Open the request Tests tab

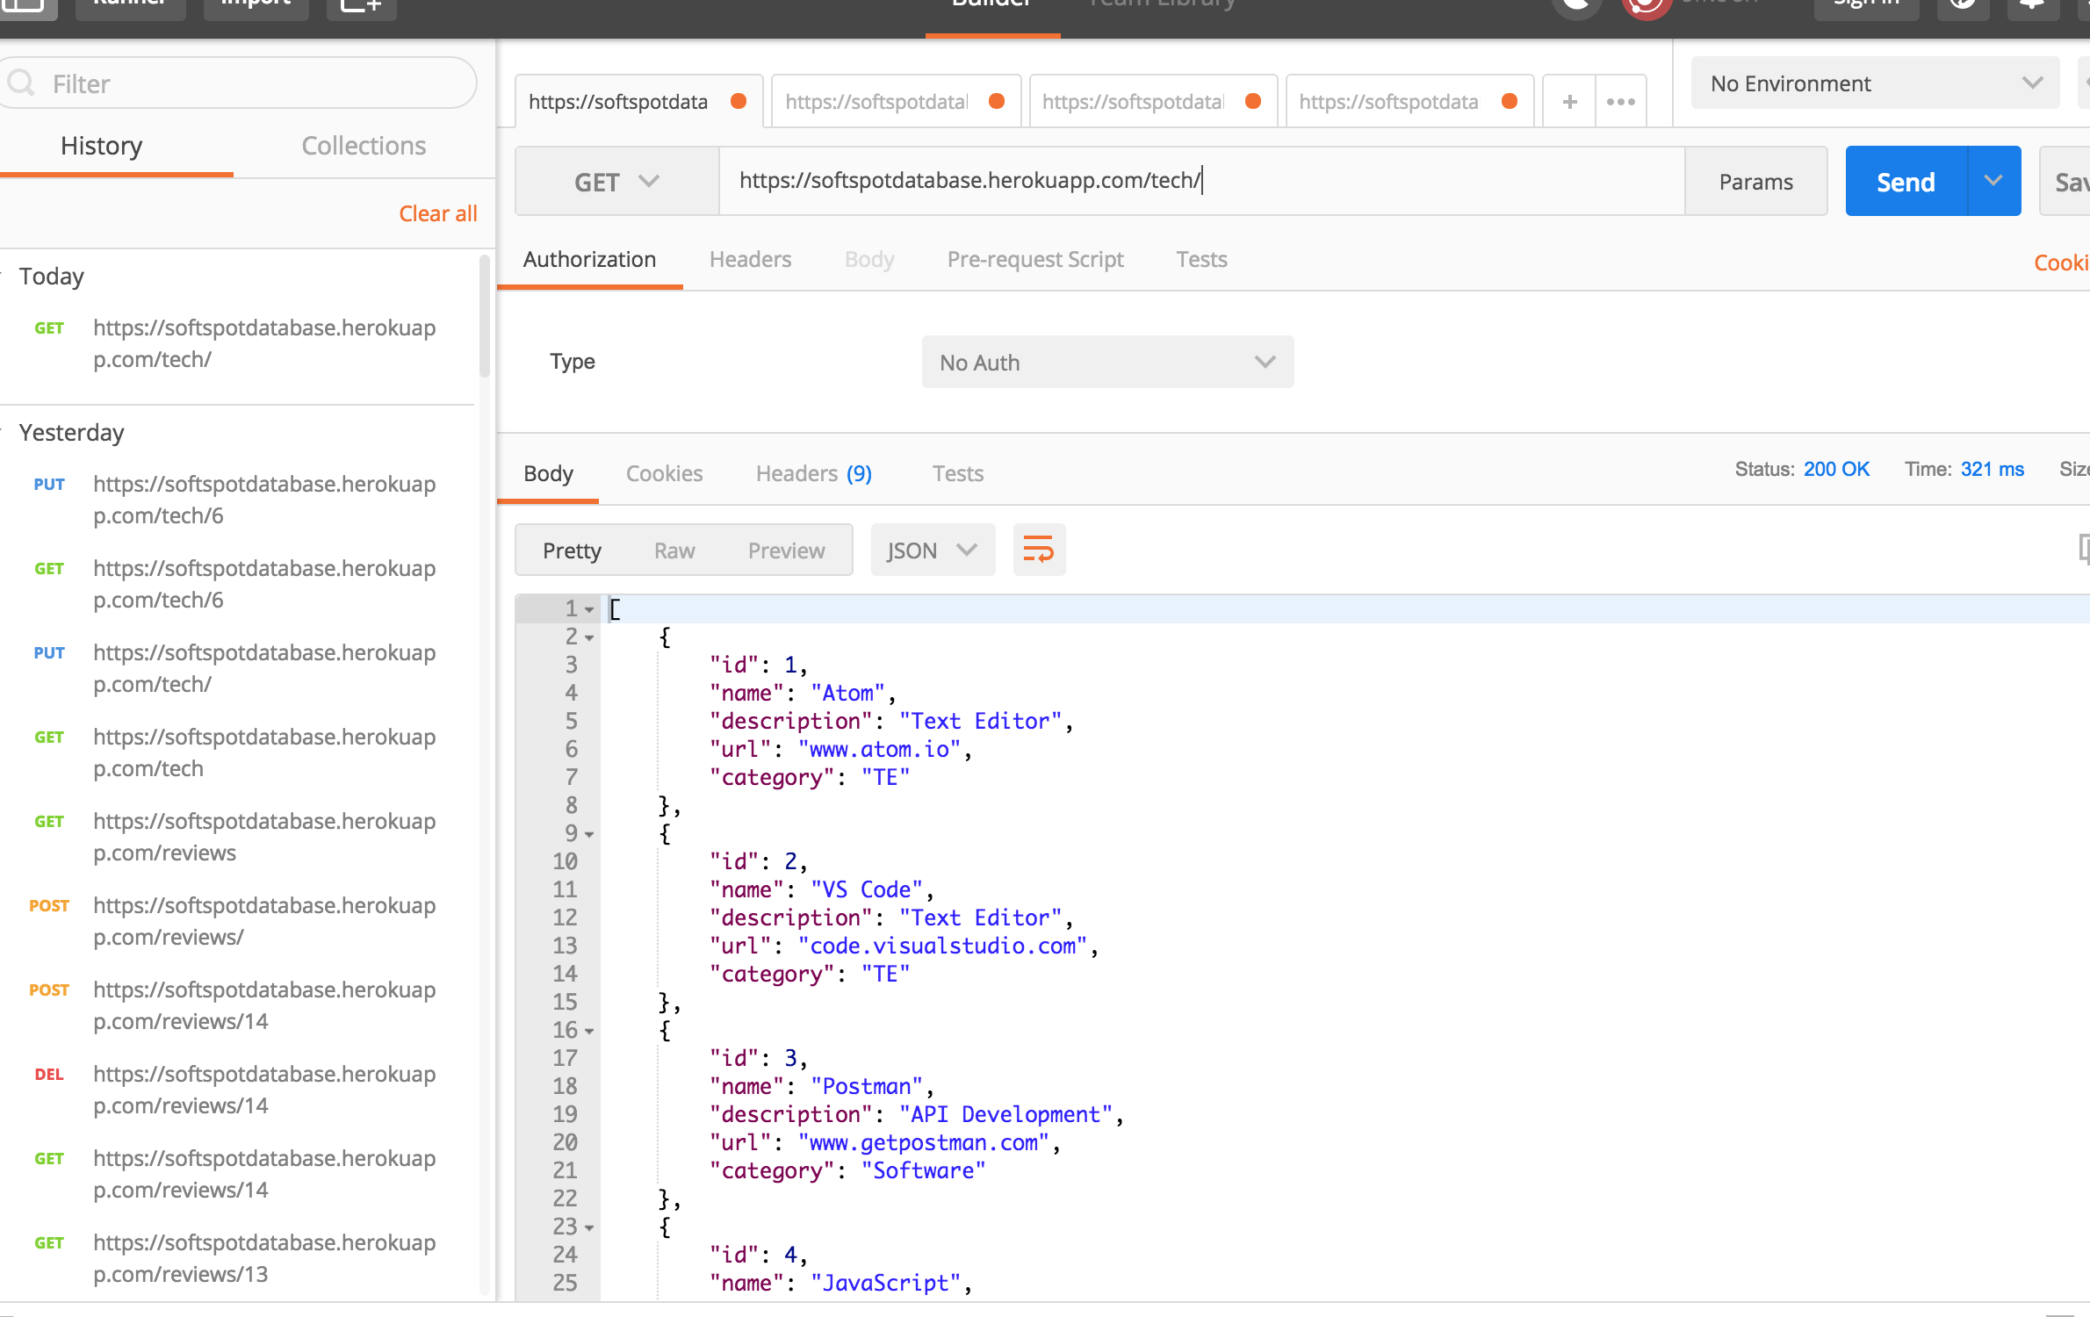click(x=1202, y=260)
